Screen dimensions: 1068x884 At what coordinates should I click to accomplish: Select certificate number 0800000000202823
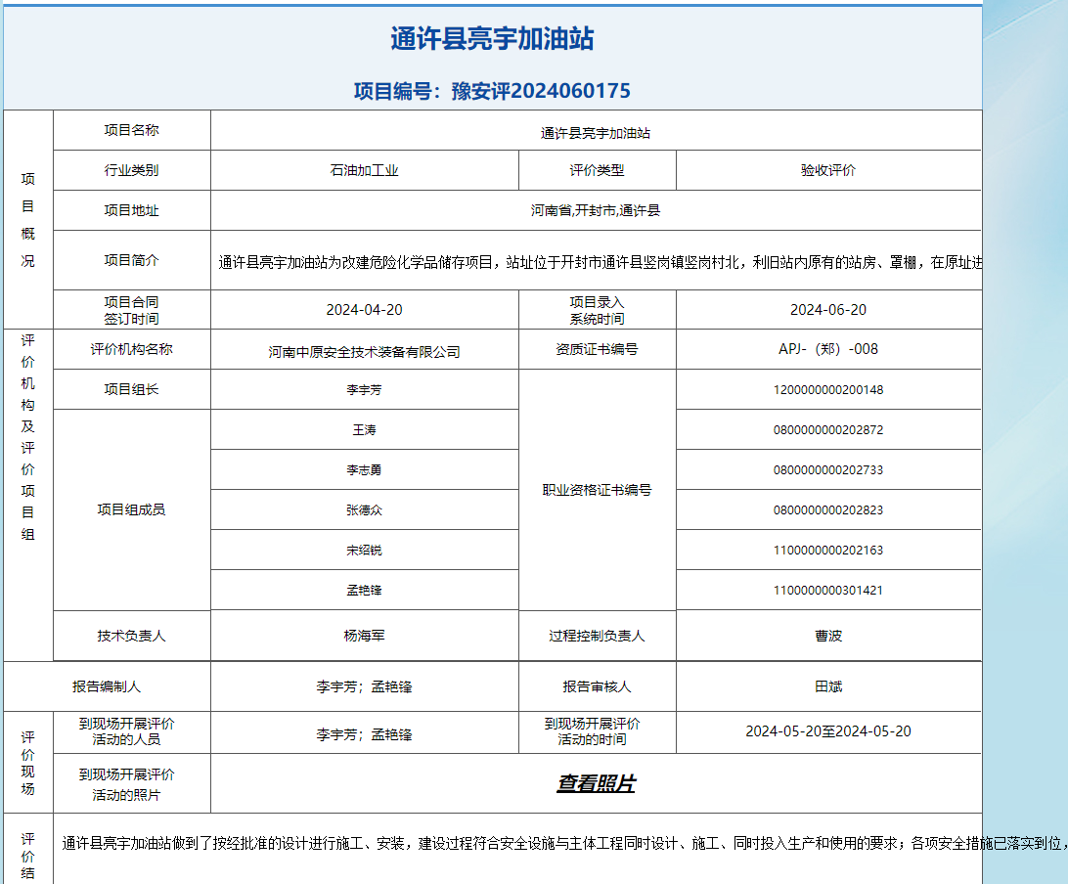point(828,510)
